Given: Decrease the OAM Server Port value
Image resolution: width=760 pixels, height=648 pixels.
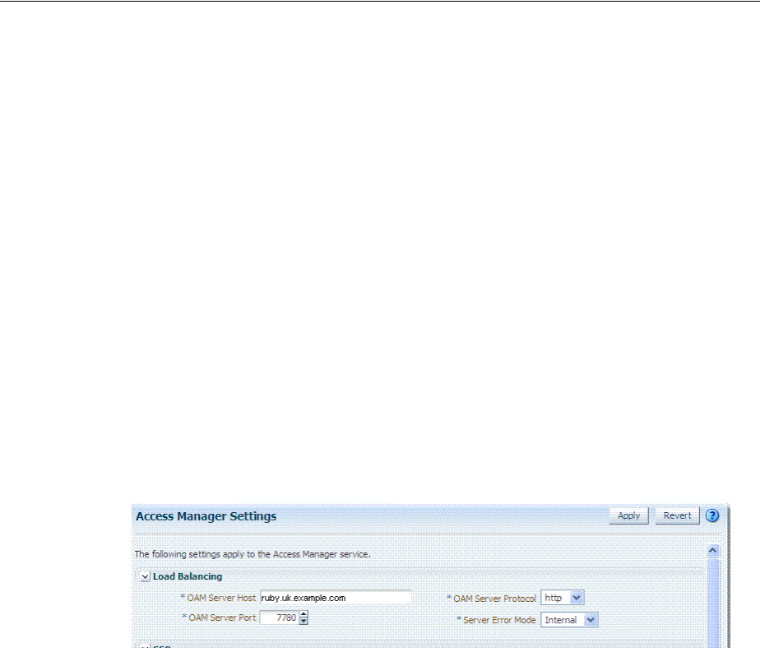Looking at the screenshot, I should coord(304,621).
